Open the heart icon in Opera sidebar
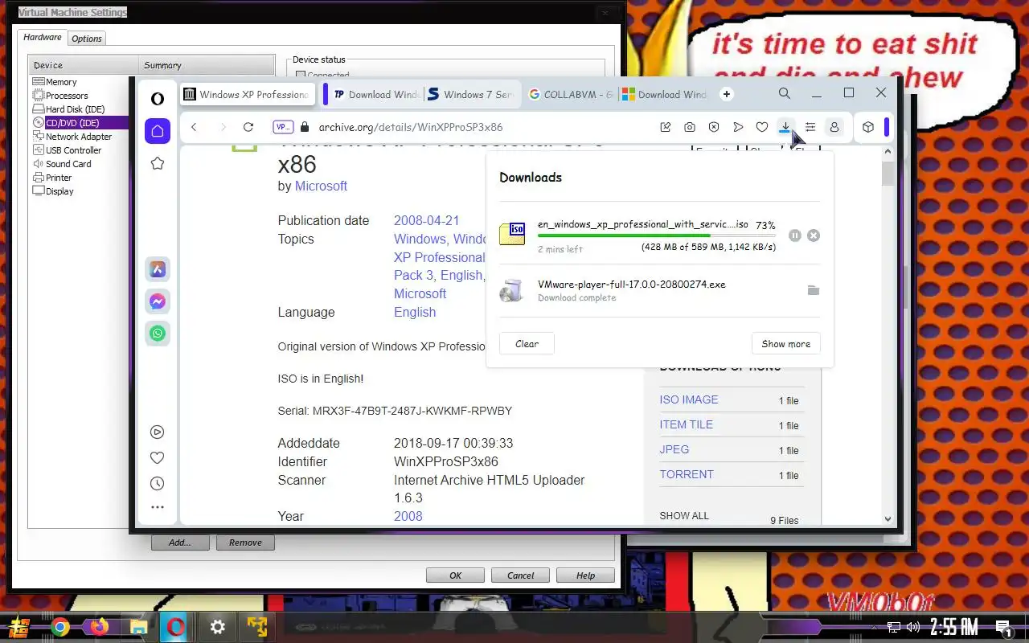The image size is (1029, 643). (x=158, y=457)
